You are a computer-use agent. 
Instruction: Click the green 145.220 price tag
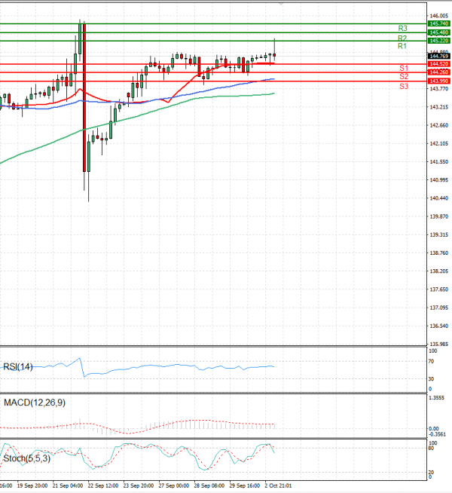tap(438, 41)
